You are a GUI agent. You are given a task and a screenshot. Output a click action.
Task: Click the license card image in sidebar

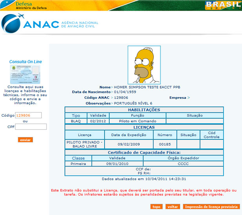(25, 74)
